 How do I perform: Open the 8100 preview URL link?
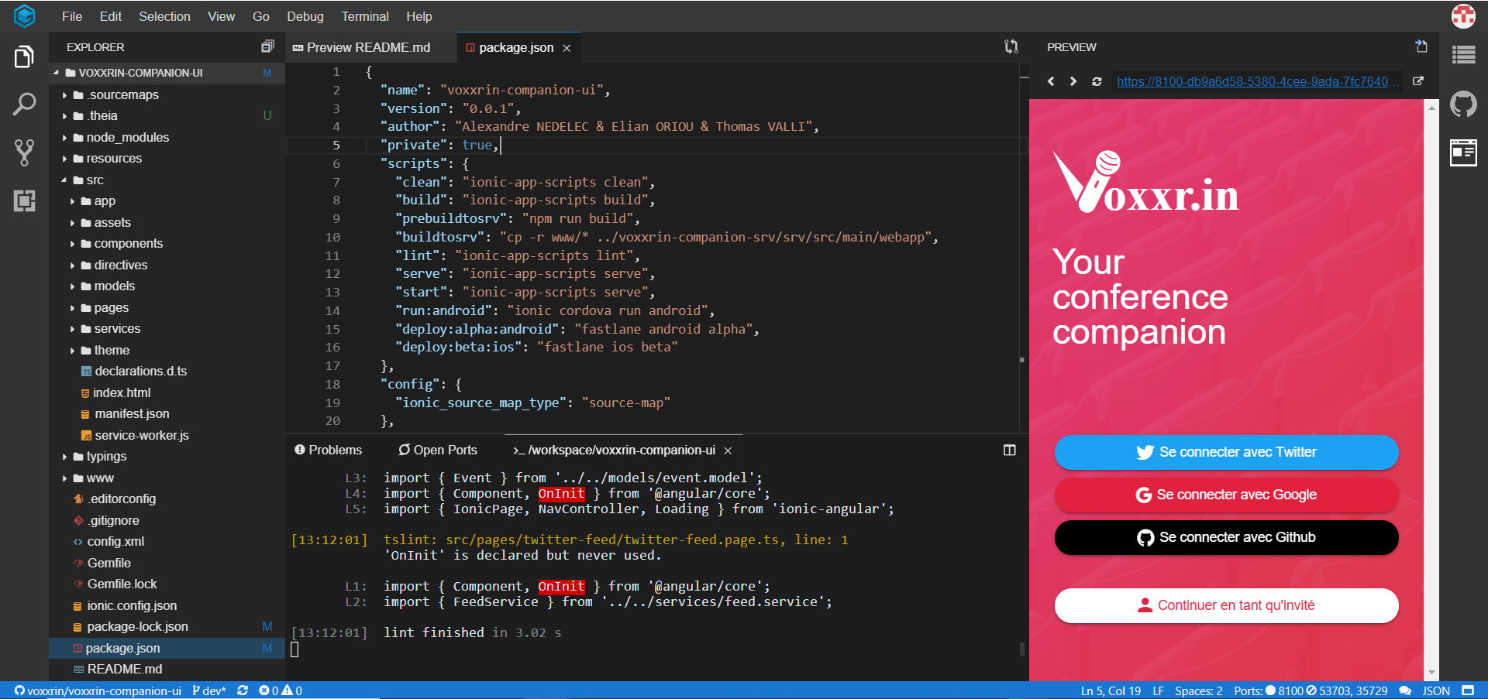coord(1256,81)
